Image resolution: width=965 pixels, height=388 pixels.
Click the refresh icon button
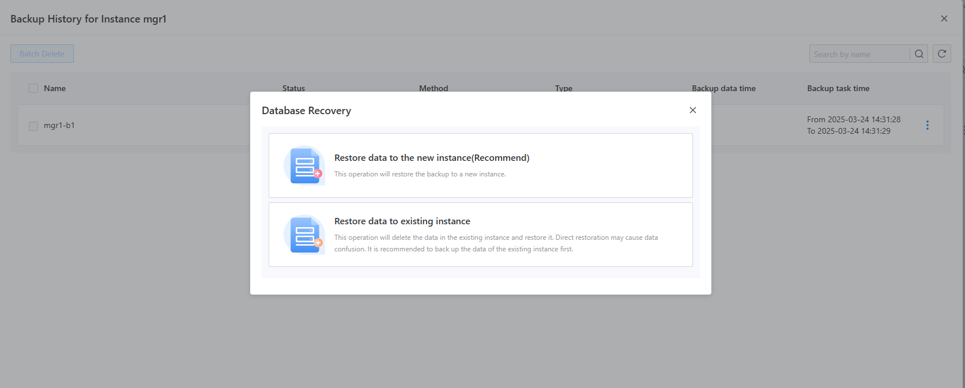[941, 54]
